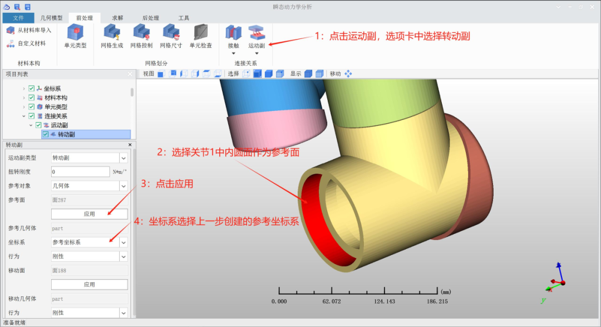Collapse the 运动副 tree node

pyautogui.click(x=31, y=125)
